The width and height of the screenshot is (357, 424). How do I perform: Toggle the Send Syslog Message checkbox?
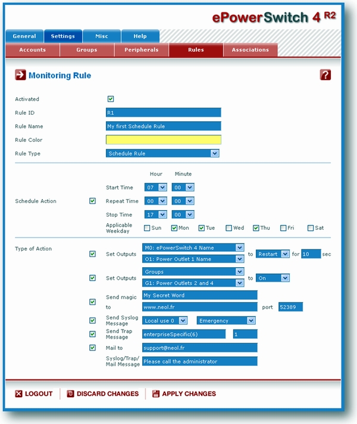click(x=92, y=321)
